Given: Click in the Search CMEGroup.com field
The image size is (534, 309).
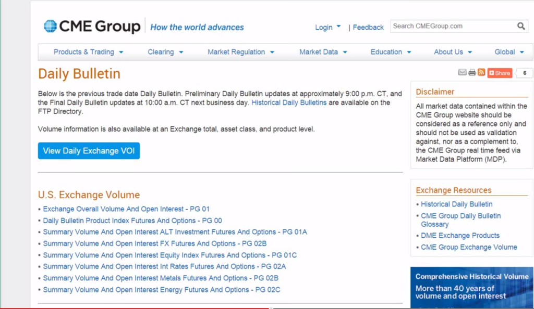Looking at the screenshot, I should 453,26.
